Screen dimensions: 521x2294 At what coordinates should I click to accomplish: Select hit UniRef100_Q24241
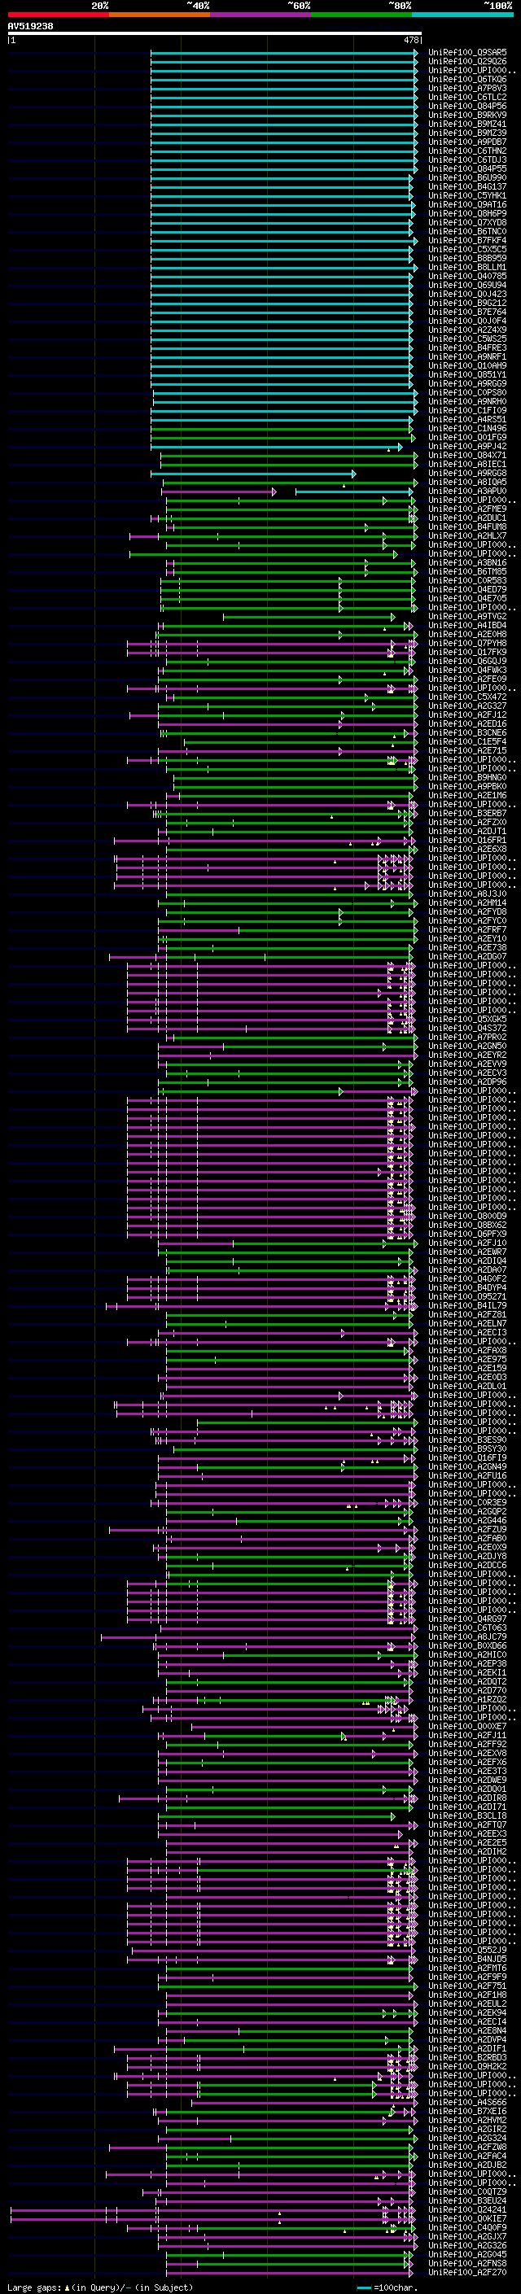point(467,2210)
